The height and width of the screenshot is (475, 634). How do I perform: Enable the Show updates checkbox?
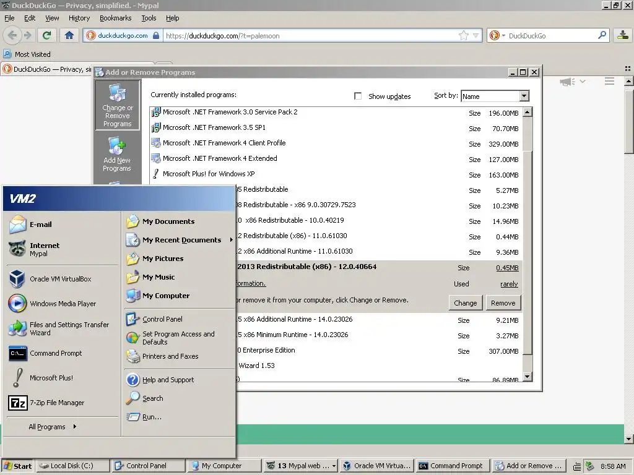(x=358, y=96)
